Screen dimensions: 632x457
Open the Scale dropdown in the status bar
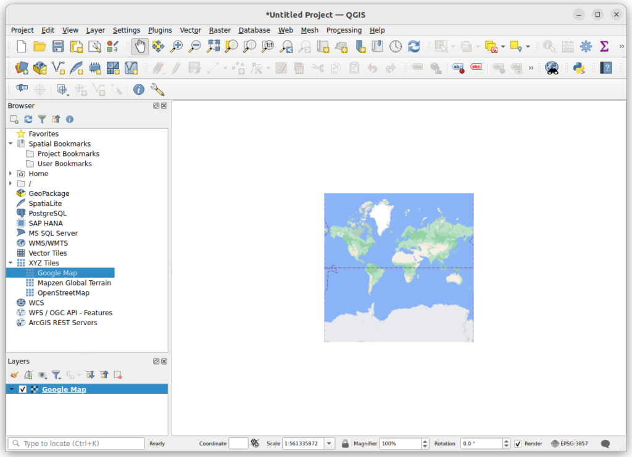tap(329, 443)
